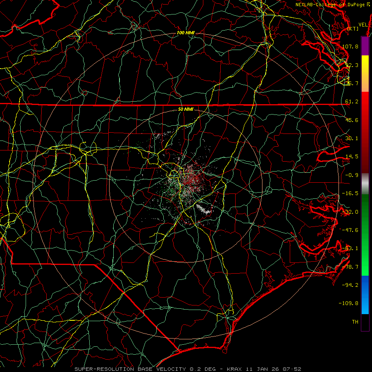Click the 61.2 legend value
Viewport: 372px width, 372px height.
[352, 102]
